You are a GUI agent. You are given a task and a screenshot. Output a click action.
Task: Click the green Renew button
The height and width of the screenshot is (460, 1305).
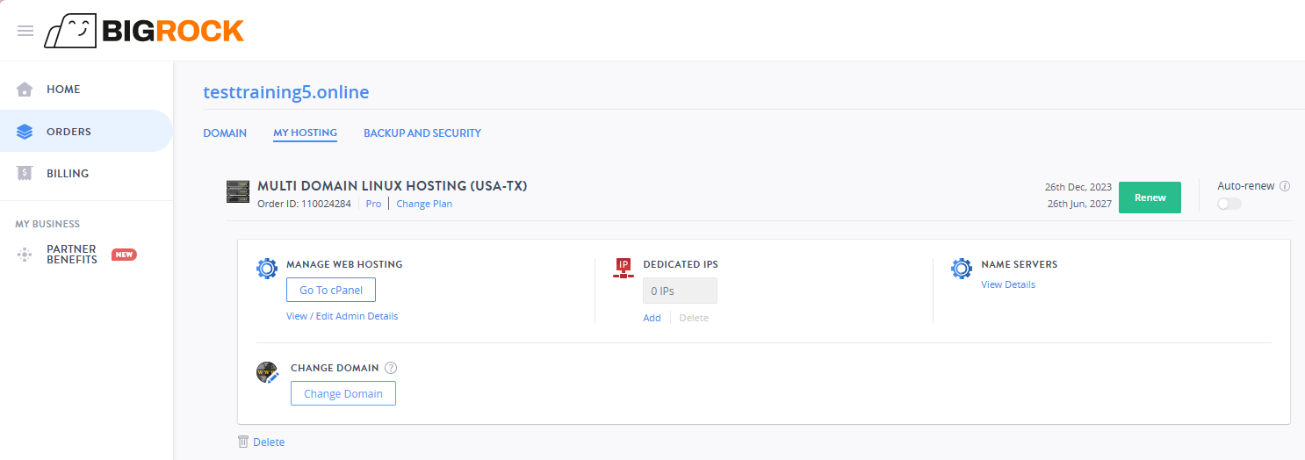point(1150,198)
